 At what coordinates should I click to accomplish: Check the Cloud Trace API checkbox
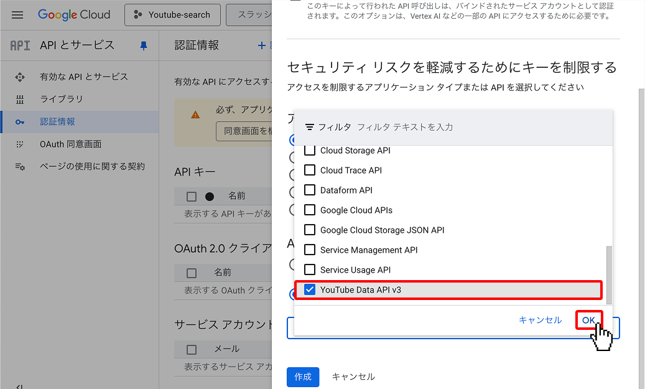click(310, 170)
